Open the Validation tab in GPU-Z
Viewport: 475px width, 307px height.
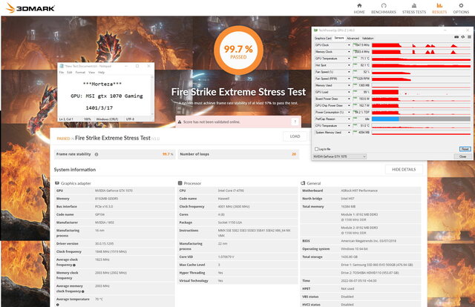pos(367,38)
